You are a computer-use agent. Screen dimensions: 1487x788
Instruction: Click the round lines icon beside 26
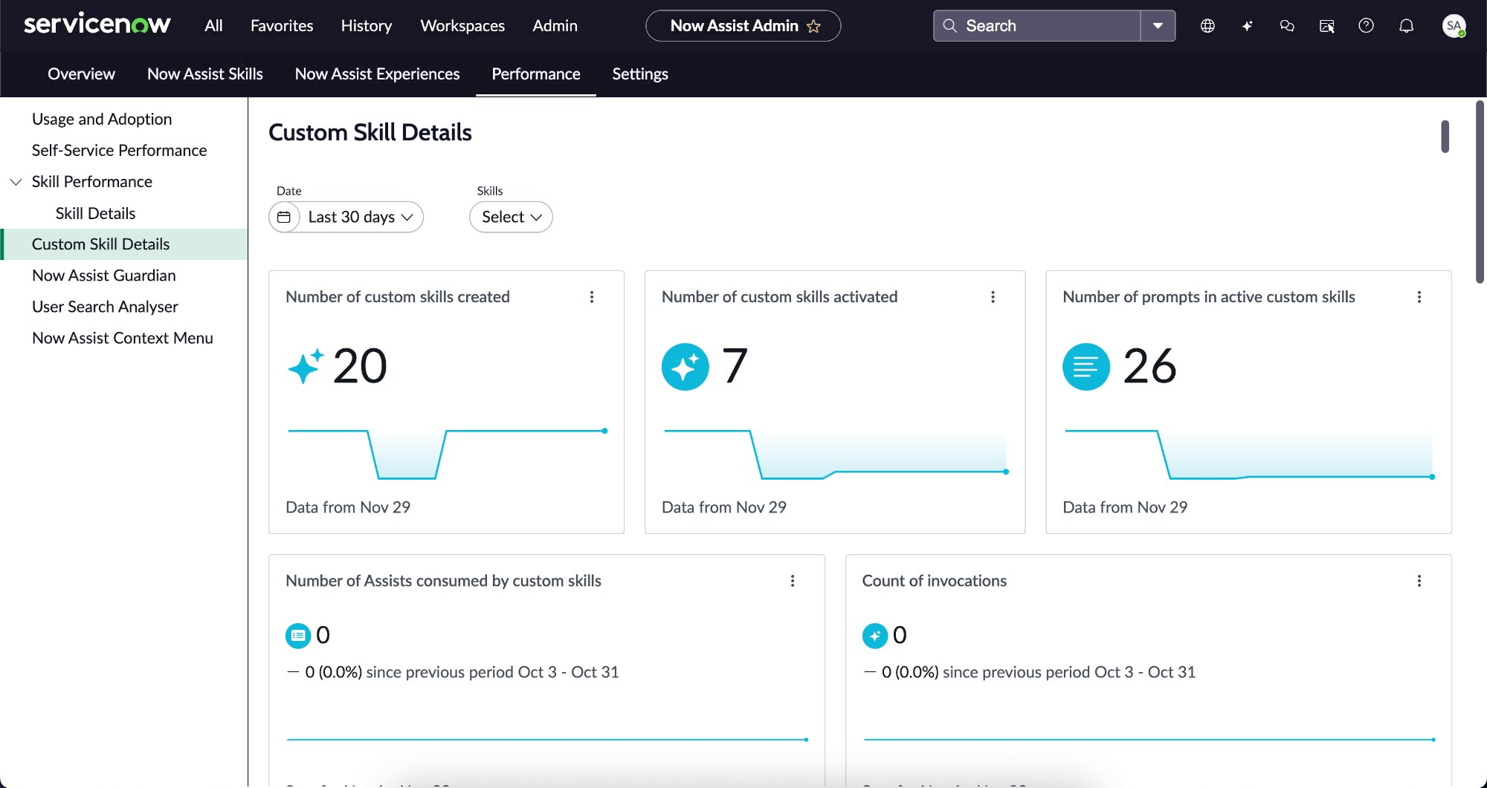[x=1086, y=366]
